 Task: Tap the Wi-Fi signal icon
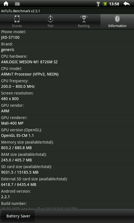(98, 4)
